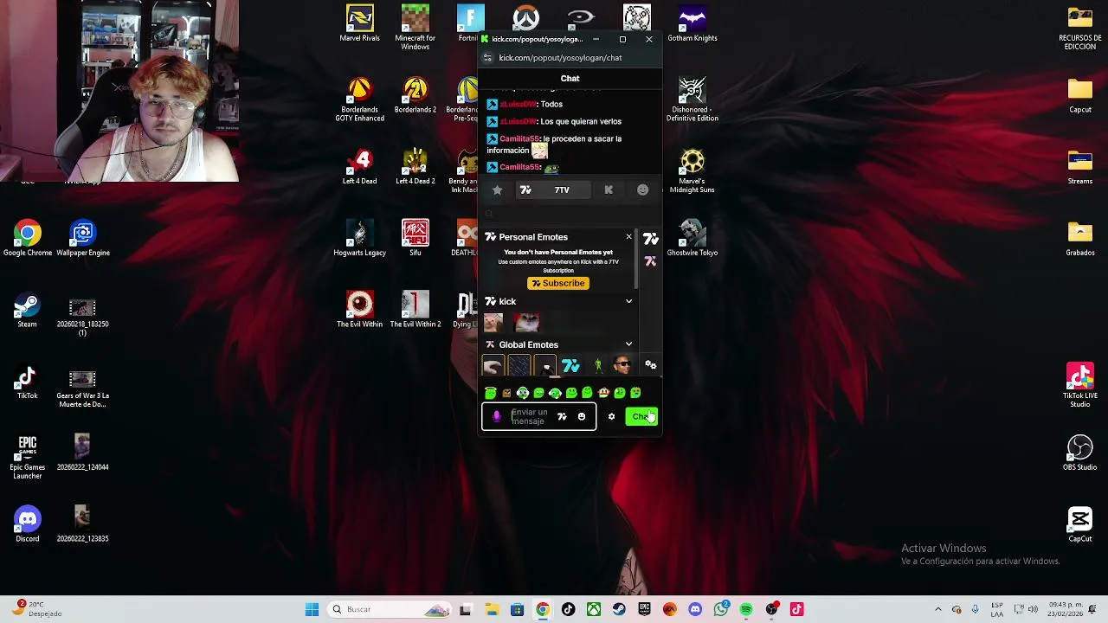Open the emoji smiley tab in picker

tap(642, 190)
